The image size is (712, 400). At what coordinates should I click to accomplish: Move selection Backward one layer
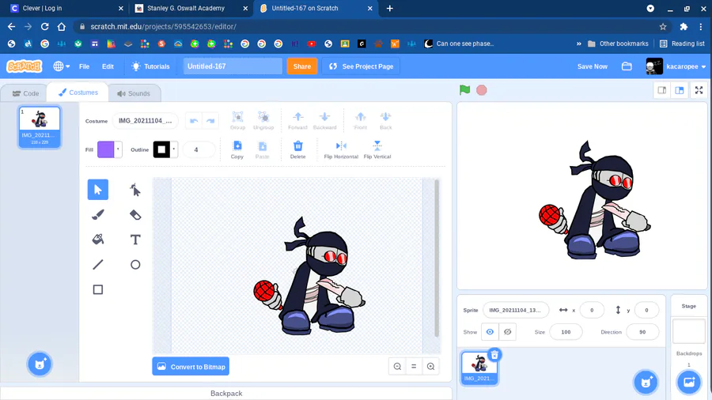[x=324, y=121]
